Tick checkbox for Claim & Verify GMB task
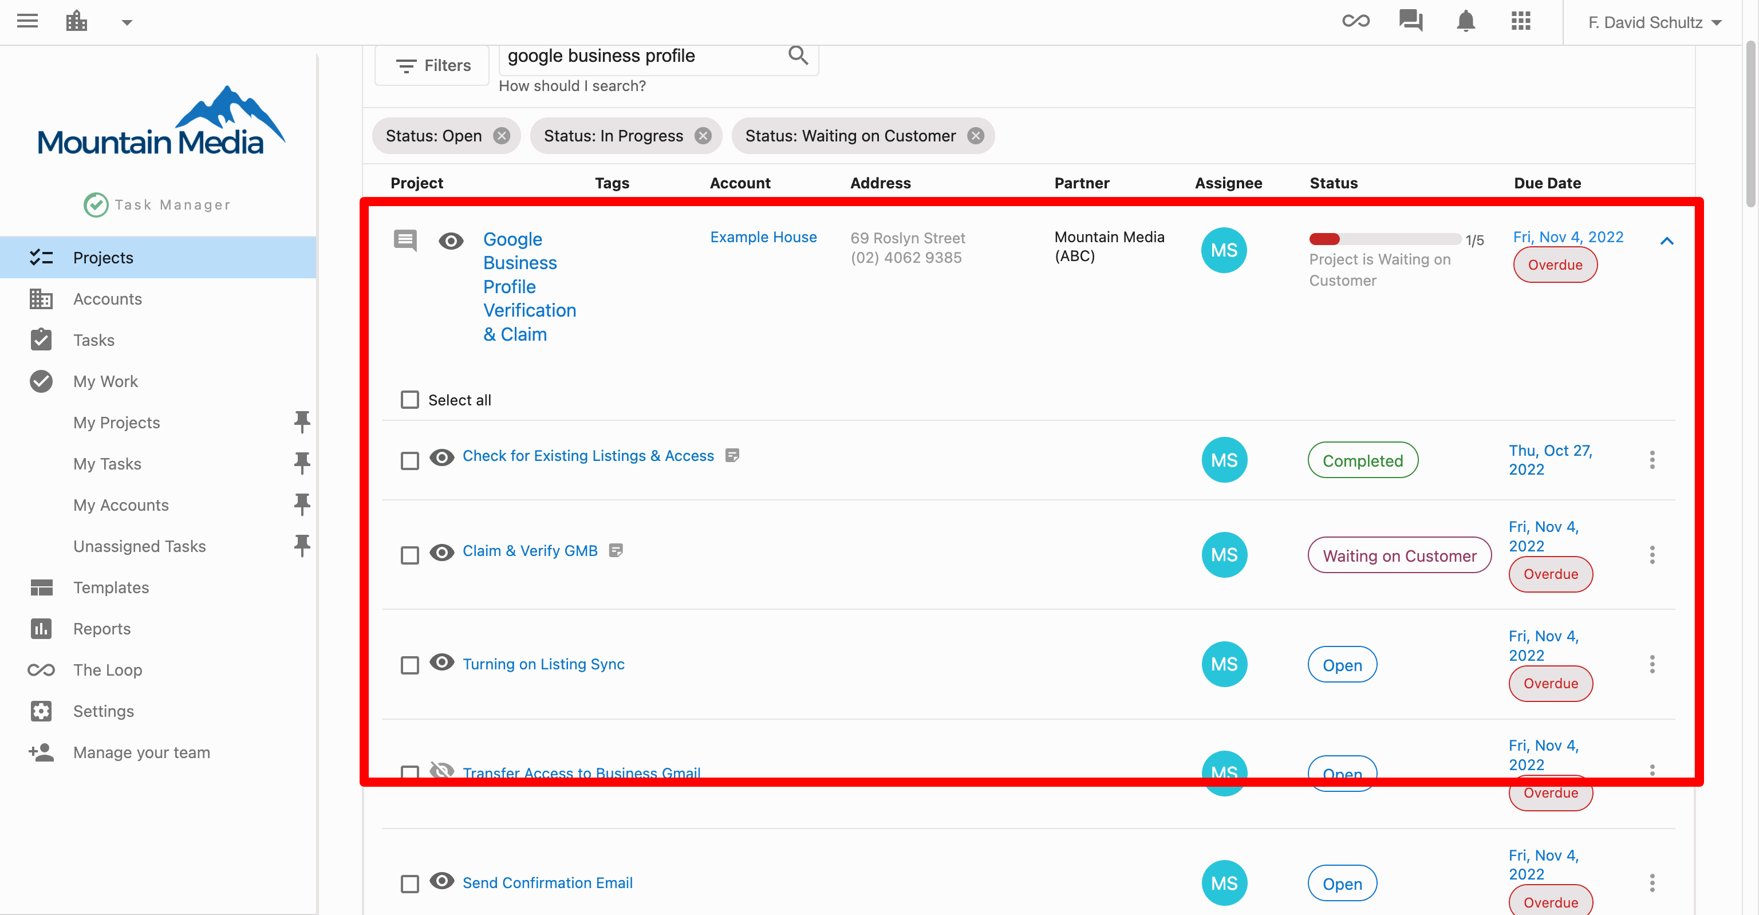1759x915 pixels. click(410, 555)
